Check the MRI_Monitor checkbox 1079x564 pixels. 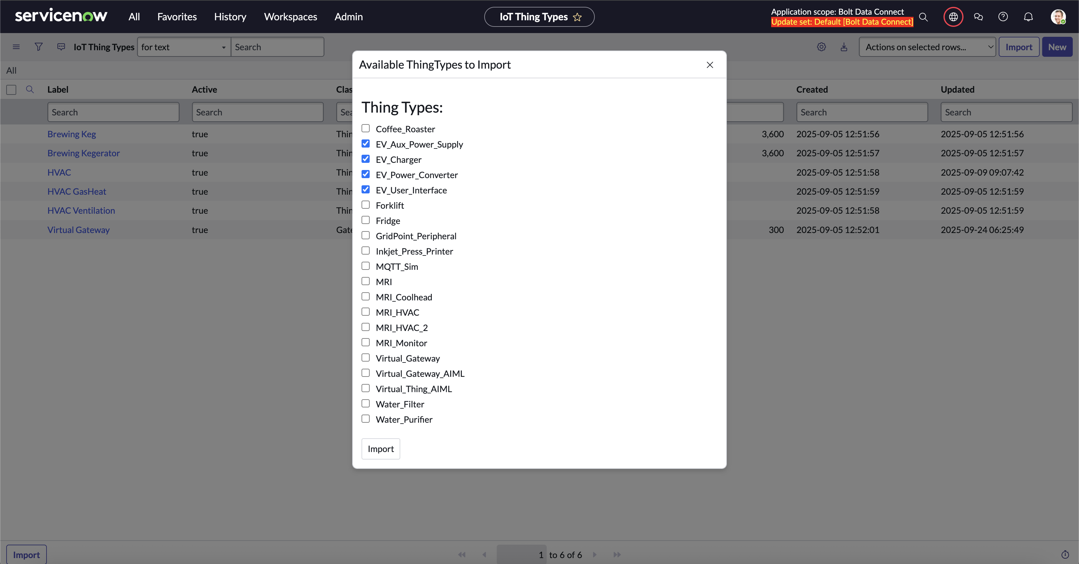point(366,342)
